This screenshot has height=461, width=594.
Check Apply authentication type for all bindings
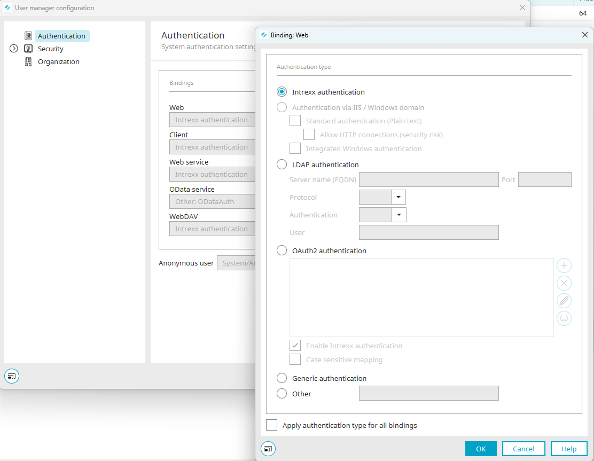[x=271, y=425]
